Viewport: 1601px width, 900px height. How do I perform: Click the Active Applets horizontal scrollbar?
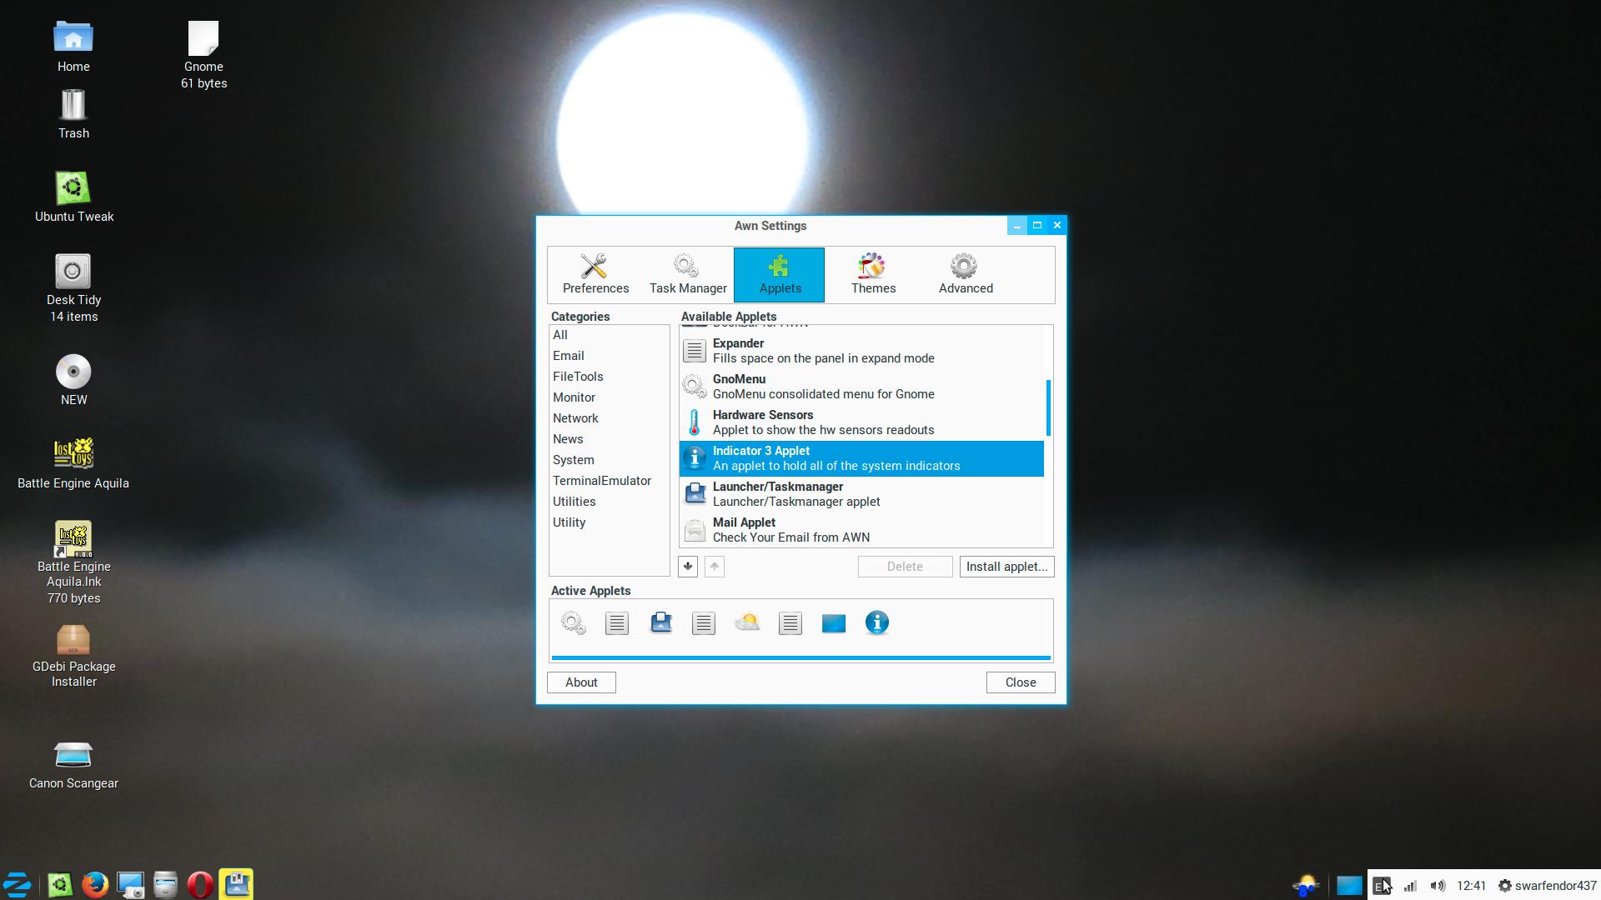point(801,658)
